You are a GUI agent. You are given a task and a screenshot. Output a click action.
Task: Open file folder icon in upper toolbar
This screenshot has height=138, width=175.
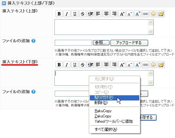click(161, 14)
